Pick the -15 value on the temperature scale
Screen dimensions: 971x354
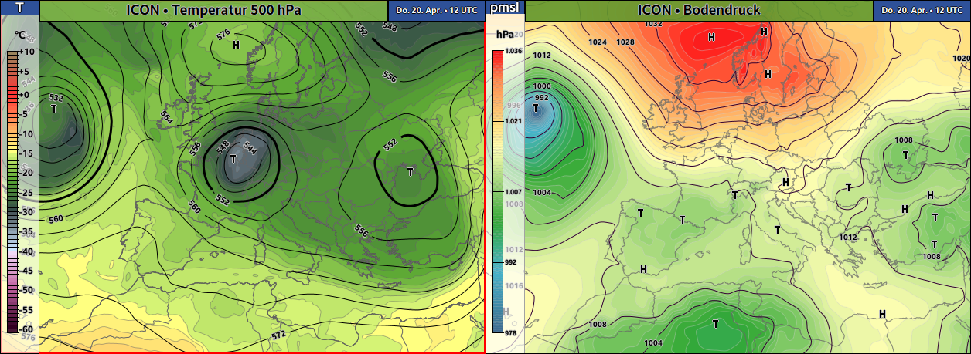pyautogui.click(x=26, y=153)
